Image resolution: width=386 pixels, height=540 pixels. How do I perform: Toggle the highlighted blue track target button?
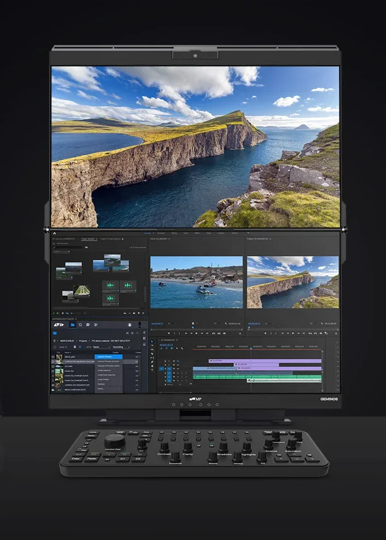[162, 369]
